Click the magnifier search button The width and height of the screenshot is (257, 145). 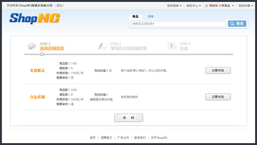[237, 24]
